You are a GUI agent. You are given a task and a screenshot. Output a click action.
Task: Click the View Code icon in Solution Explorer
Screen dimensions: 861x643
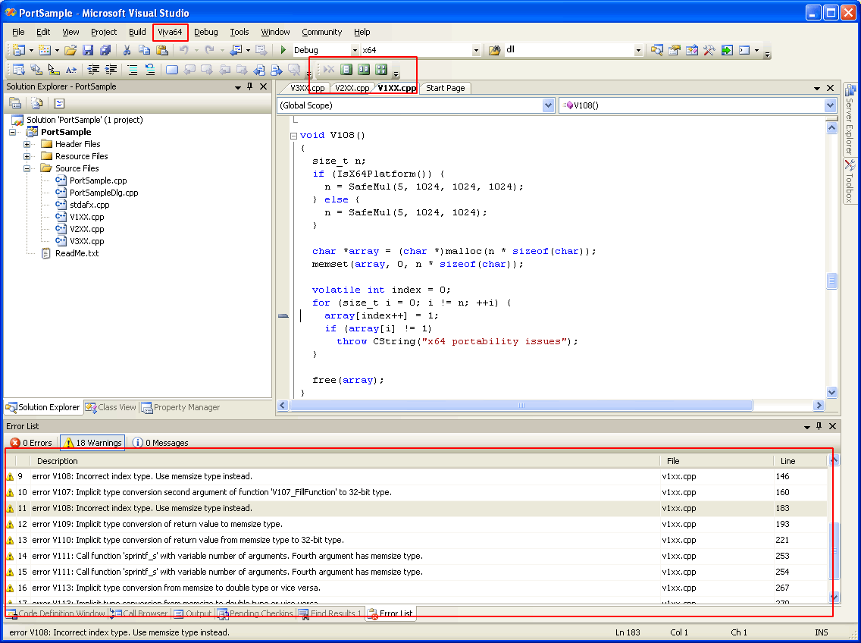click(59, 103)
